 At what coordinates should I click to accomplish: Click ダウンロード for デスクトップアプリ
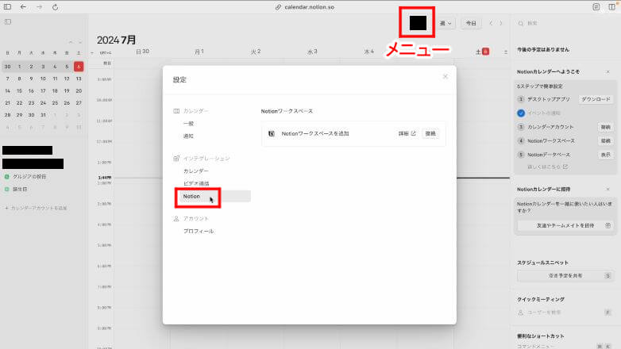click(x=596, y=99)
